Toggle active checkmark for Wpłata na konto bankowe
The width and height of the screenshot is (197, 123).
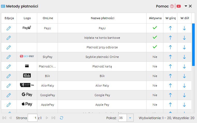[155, 37]
